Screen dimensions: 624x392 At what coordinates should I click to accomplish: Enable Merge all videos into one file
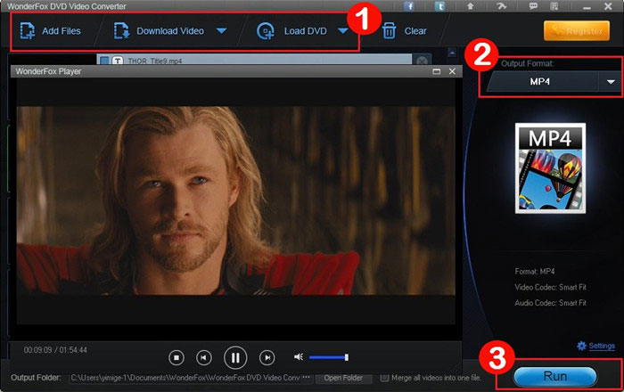(x=384, y=378)
